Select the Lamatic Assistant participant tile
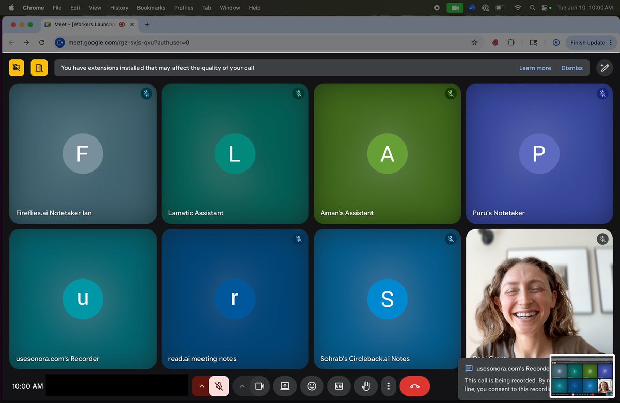The width and height of the screenshot is (620, 403). (235, 153)
